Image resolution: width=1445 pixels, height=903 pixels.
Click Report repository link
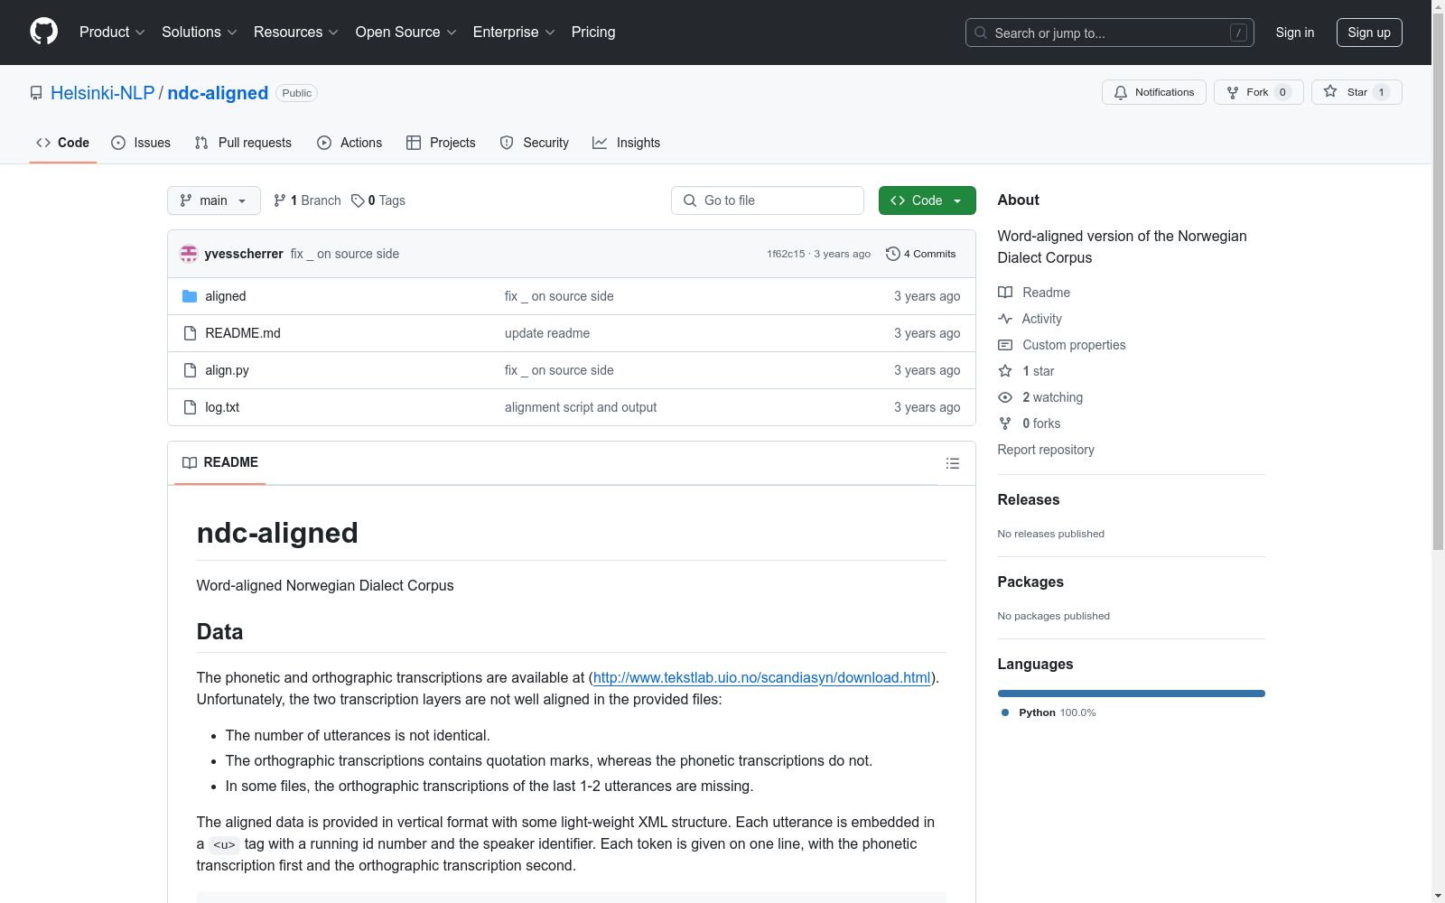coord(1046,450)
